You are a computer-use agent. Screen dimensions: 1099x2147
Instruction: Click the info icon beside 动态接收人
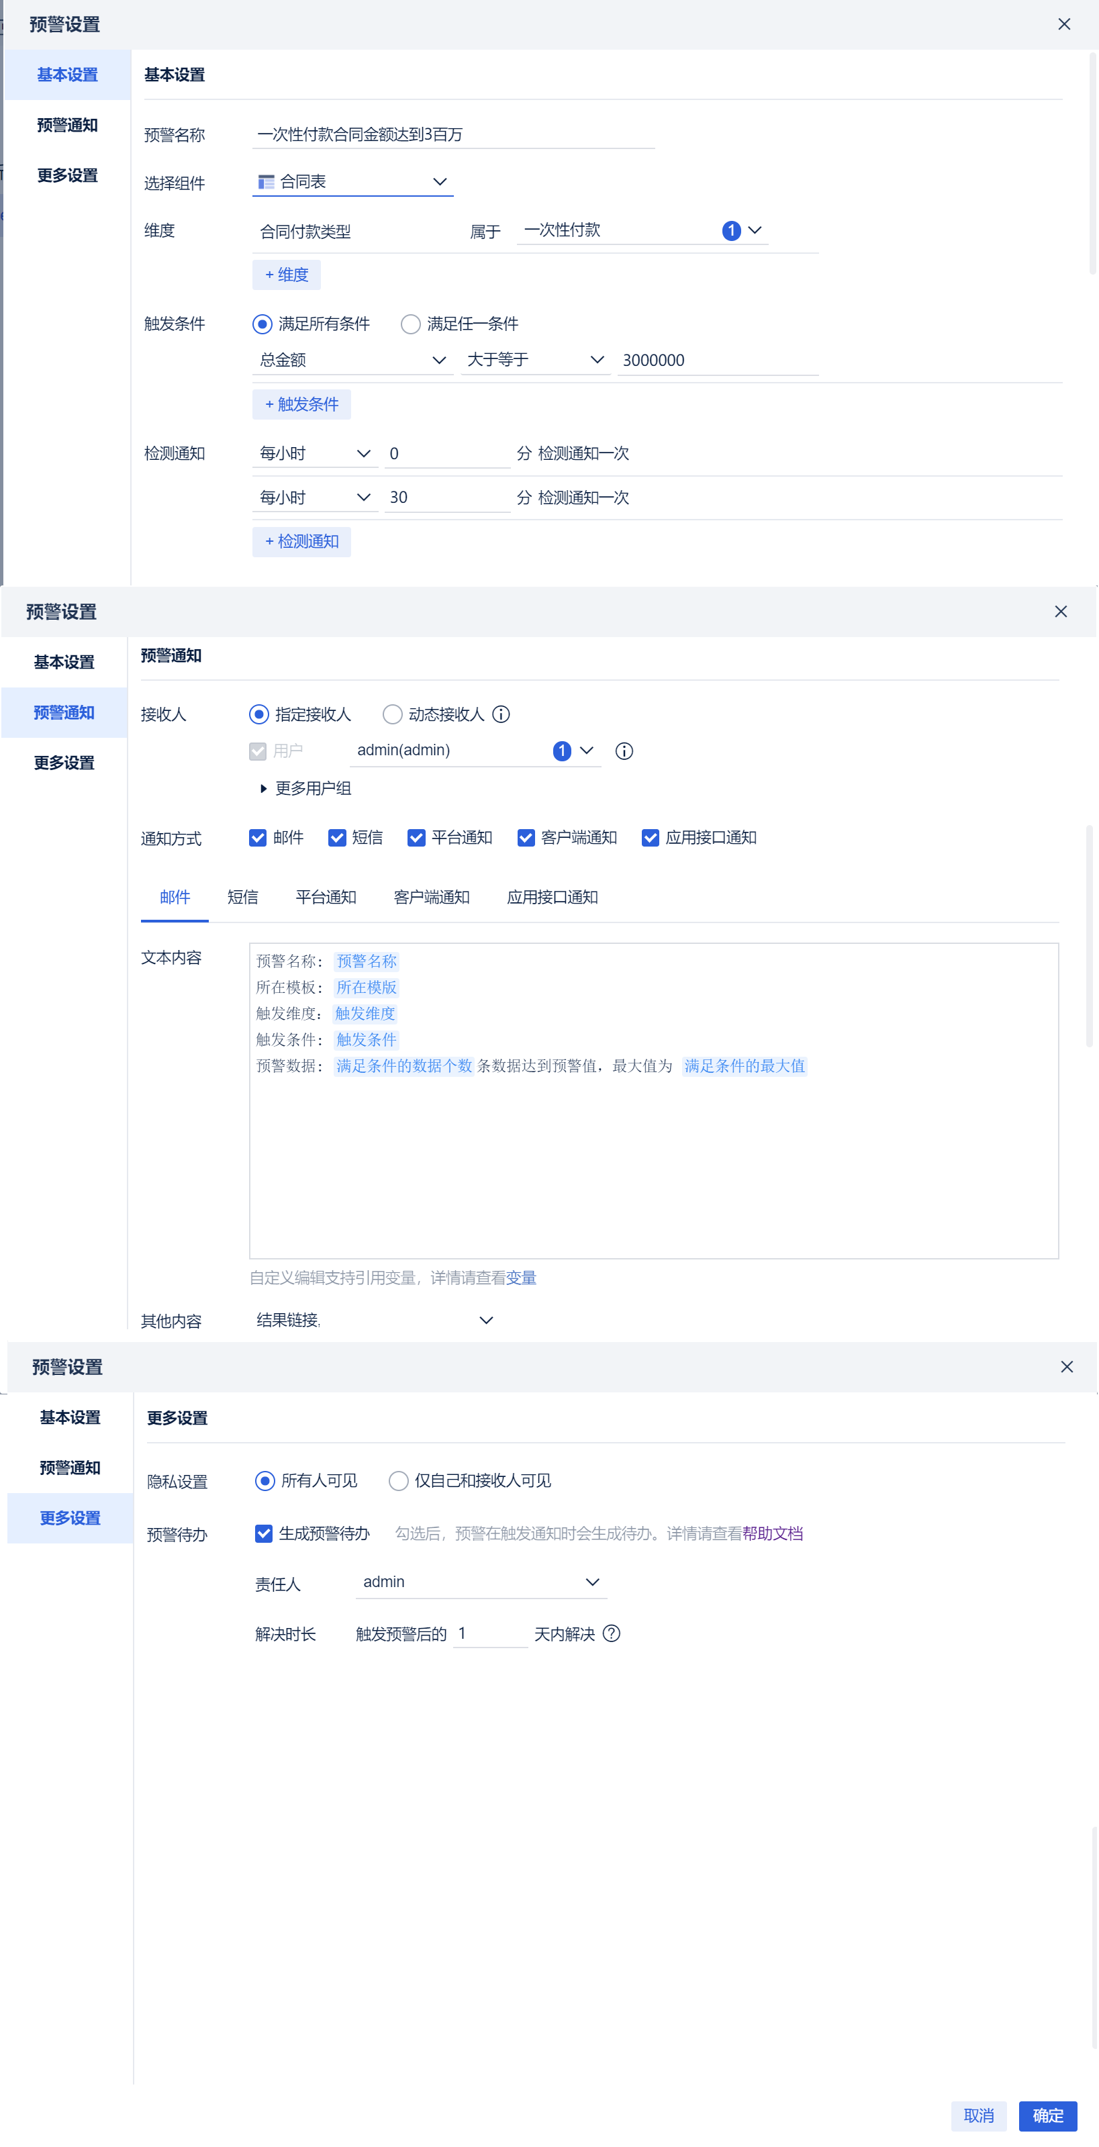click(x=501, y=714)
